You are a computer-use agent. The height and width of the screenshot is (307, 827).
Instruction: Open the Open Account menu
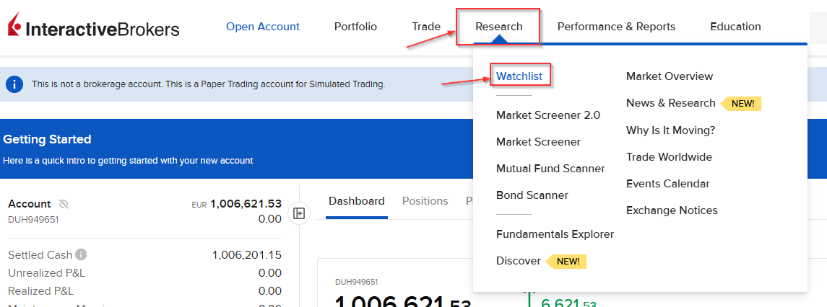click(263, 27)
